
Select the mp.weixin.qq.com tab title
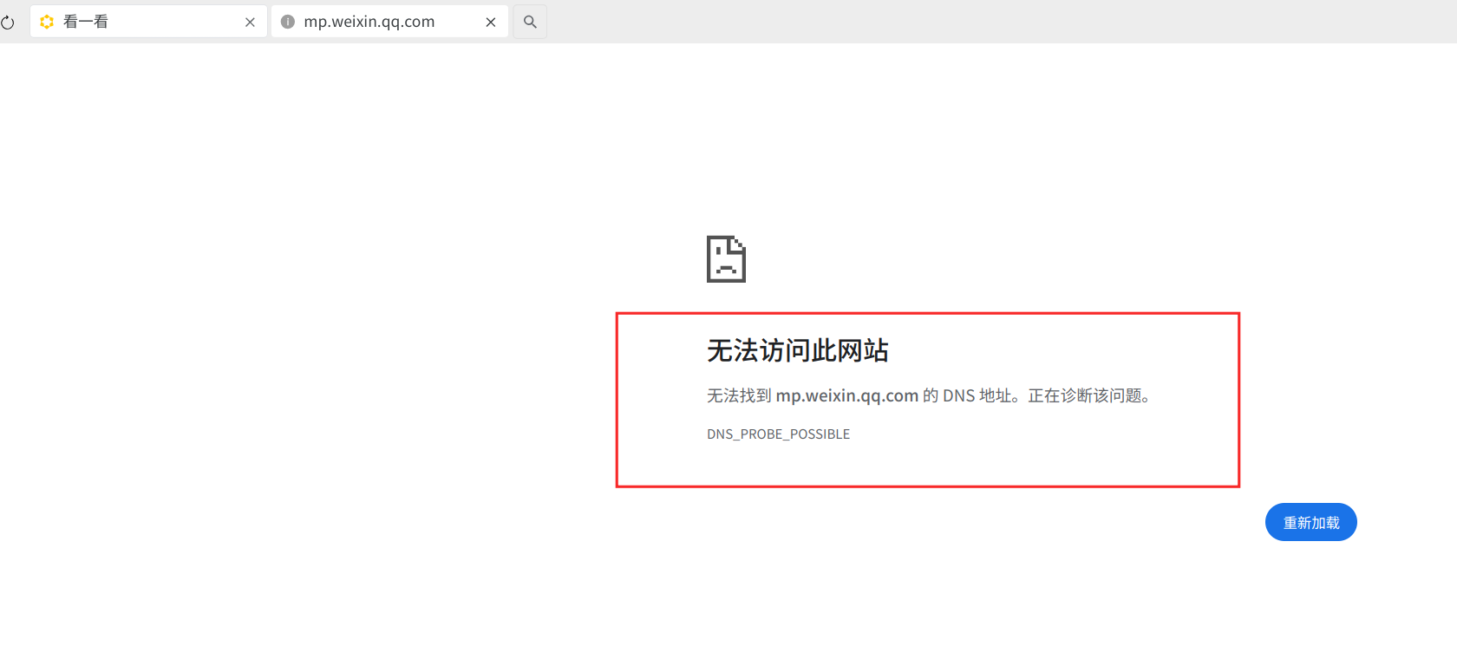coord(369,22)
